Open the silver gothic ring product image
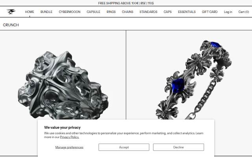This screenshot has height=157, width=252. [63, 75]
